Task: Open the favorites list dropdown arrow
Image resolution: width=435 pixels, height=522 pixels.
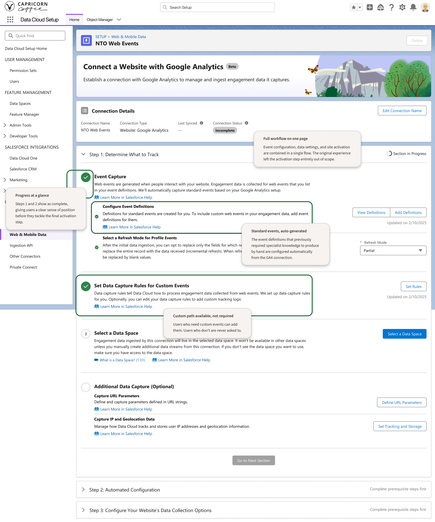Action: 360,7
